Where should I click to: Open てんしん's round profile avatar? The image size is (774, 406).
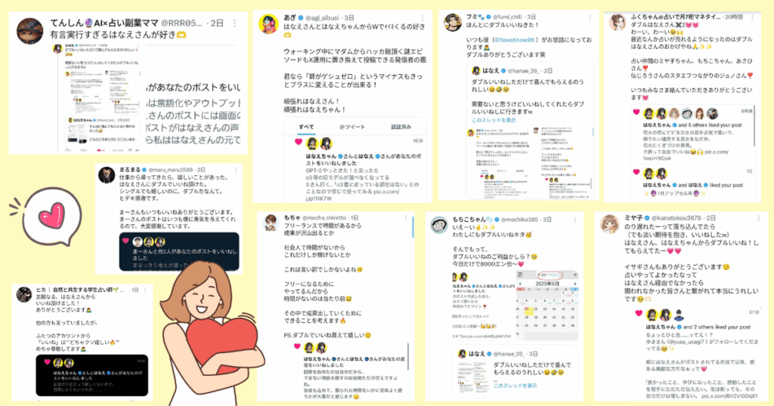point(29,31)
